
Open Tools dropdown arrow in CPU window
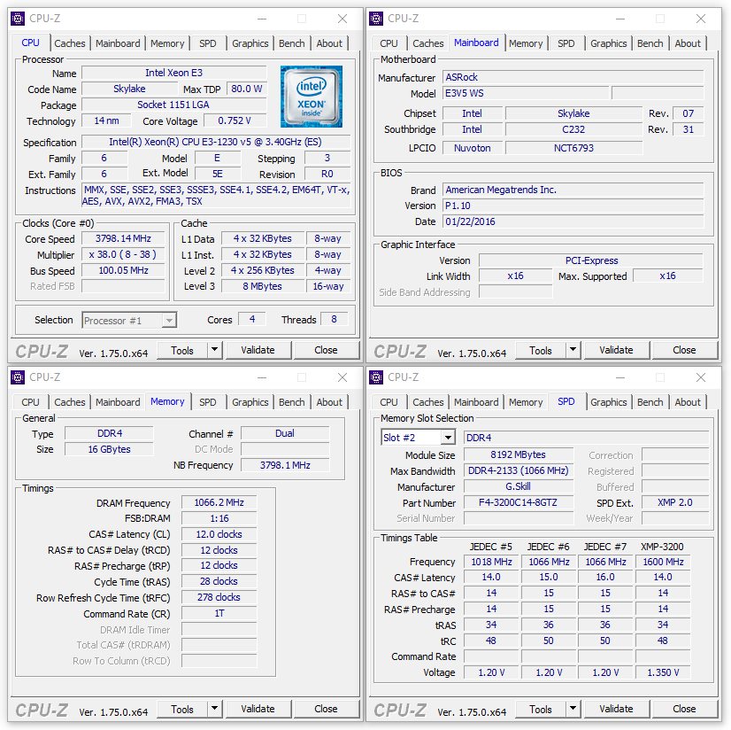[214, 350]
